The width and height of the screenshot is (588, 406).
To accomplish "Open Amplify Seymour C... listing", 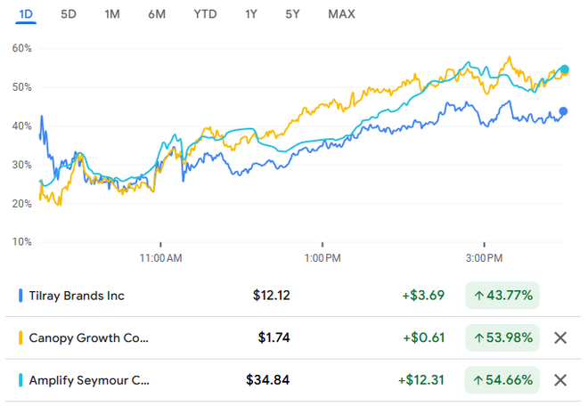I will tap(91, 381).
